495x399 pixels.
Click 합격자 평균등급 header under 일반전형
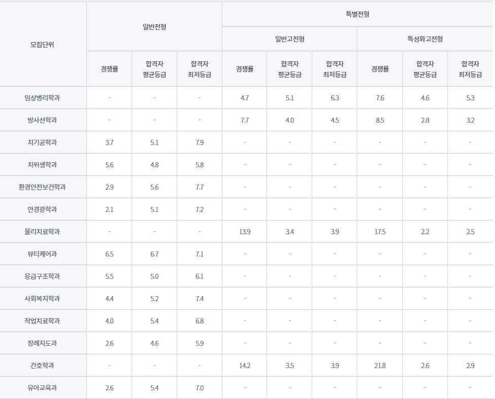point(154,69)
